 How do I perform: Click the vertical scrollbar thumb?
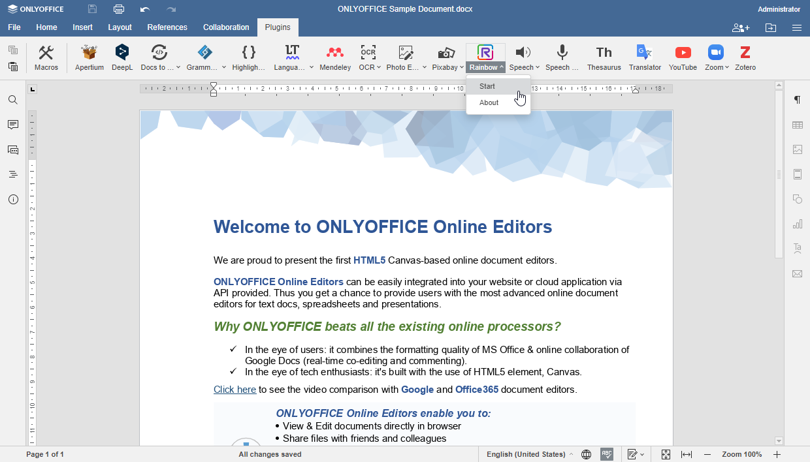pos(779,174)
